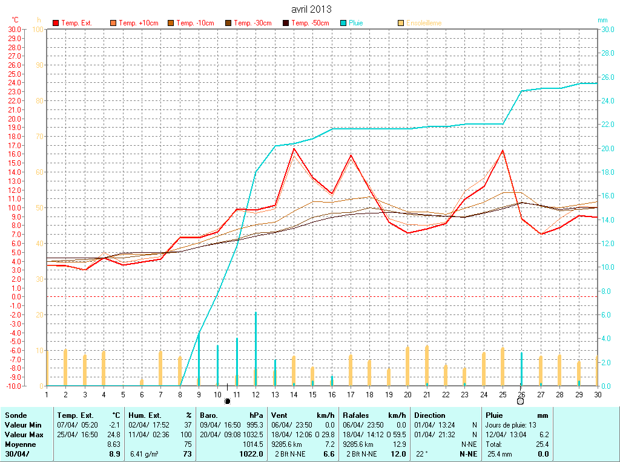This screenshot has height=462, width=620.
Task: Select the Temp. +10cm legend swatch
Action: coord(113,23)
